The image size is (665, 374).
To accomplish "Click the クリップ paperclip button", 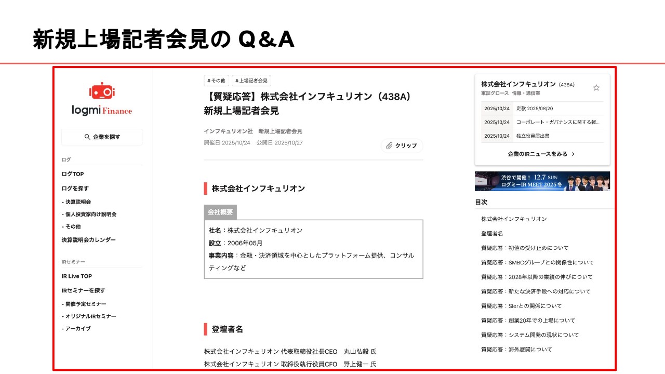I will click(402, 146).
